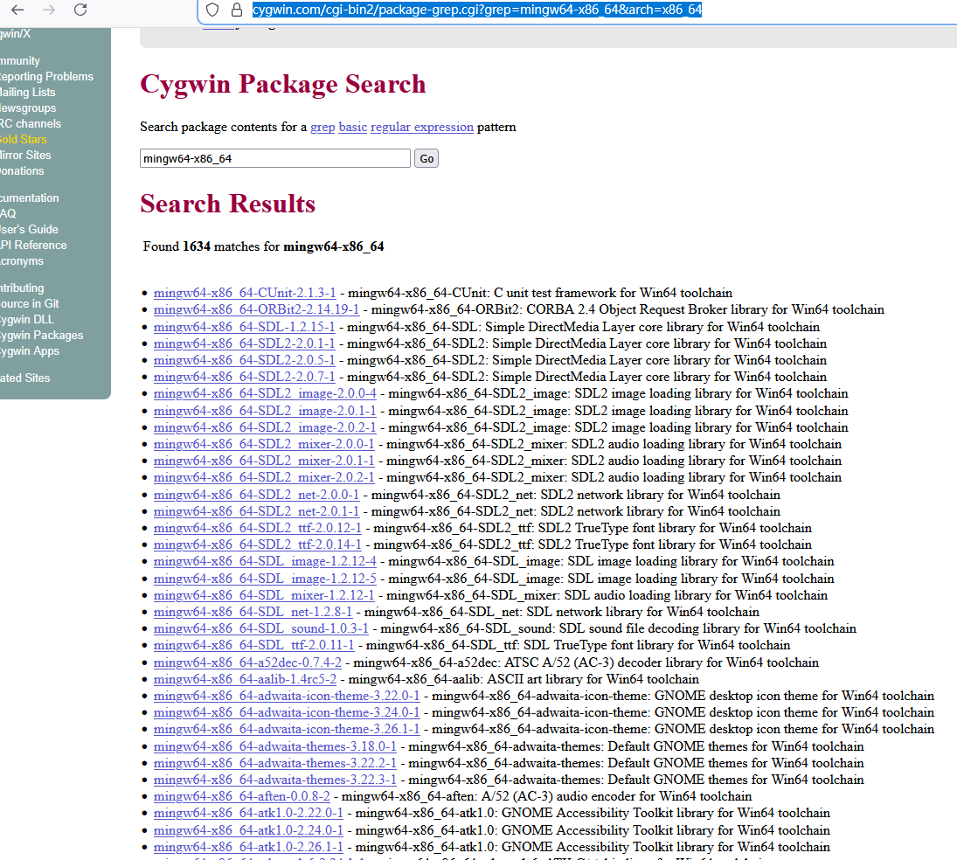This screenshot has width=957, height=860.
Task: Open mingw64-x86_64-SDL2_image-2.0.1-1 link
Action: point(265,411)
